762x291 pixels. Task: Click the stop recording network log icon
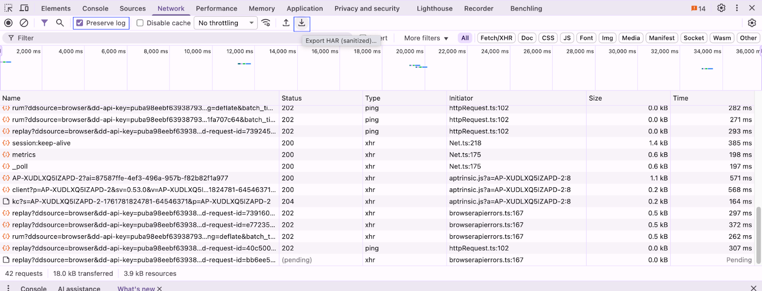click(8, 23)
